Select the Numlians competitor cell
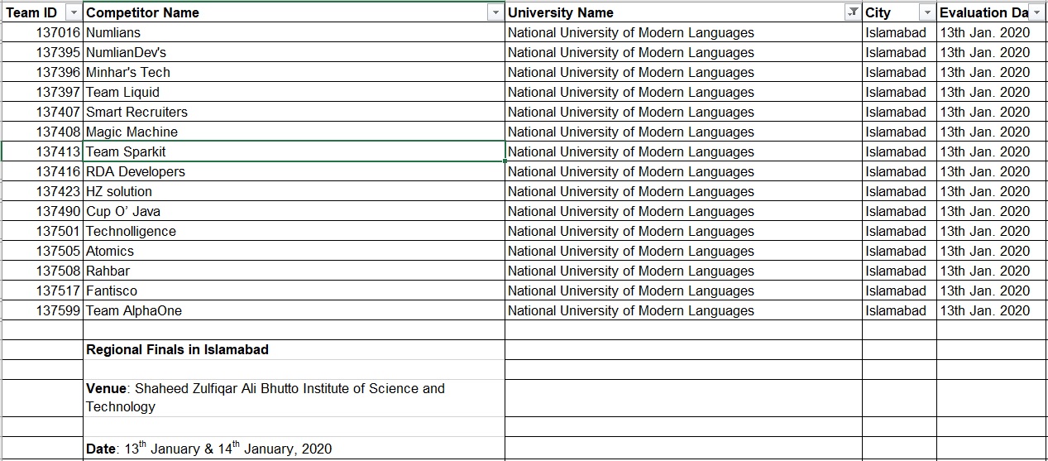1048x461 pixels. (294, 32)
